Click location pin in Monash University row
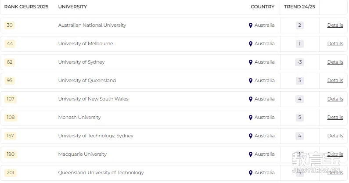 click(x=250, y=118)
